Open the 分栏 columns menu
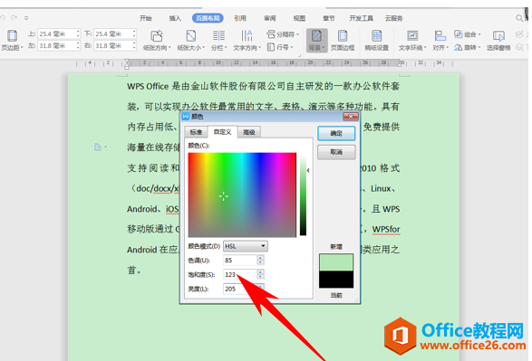 point(218,40)
